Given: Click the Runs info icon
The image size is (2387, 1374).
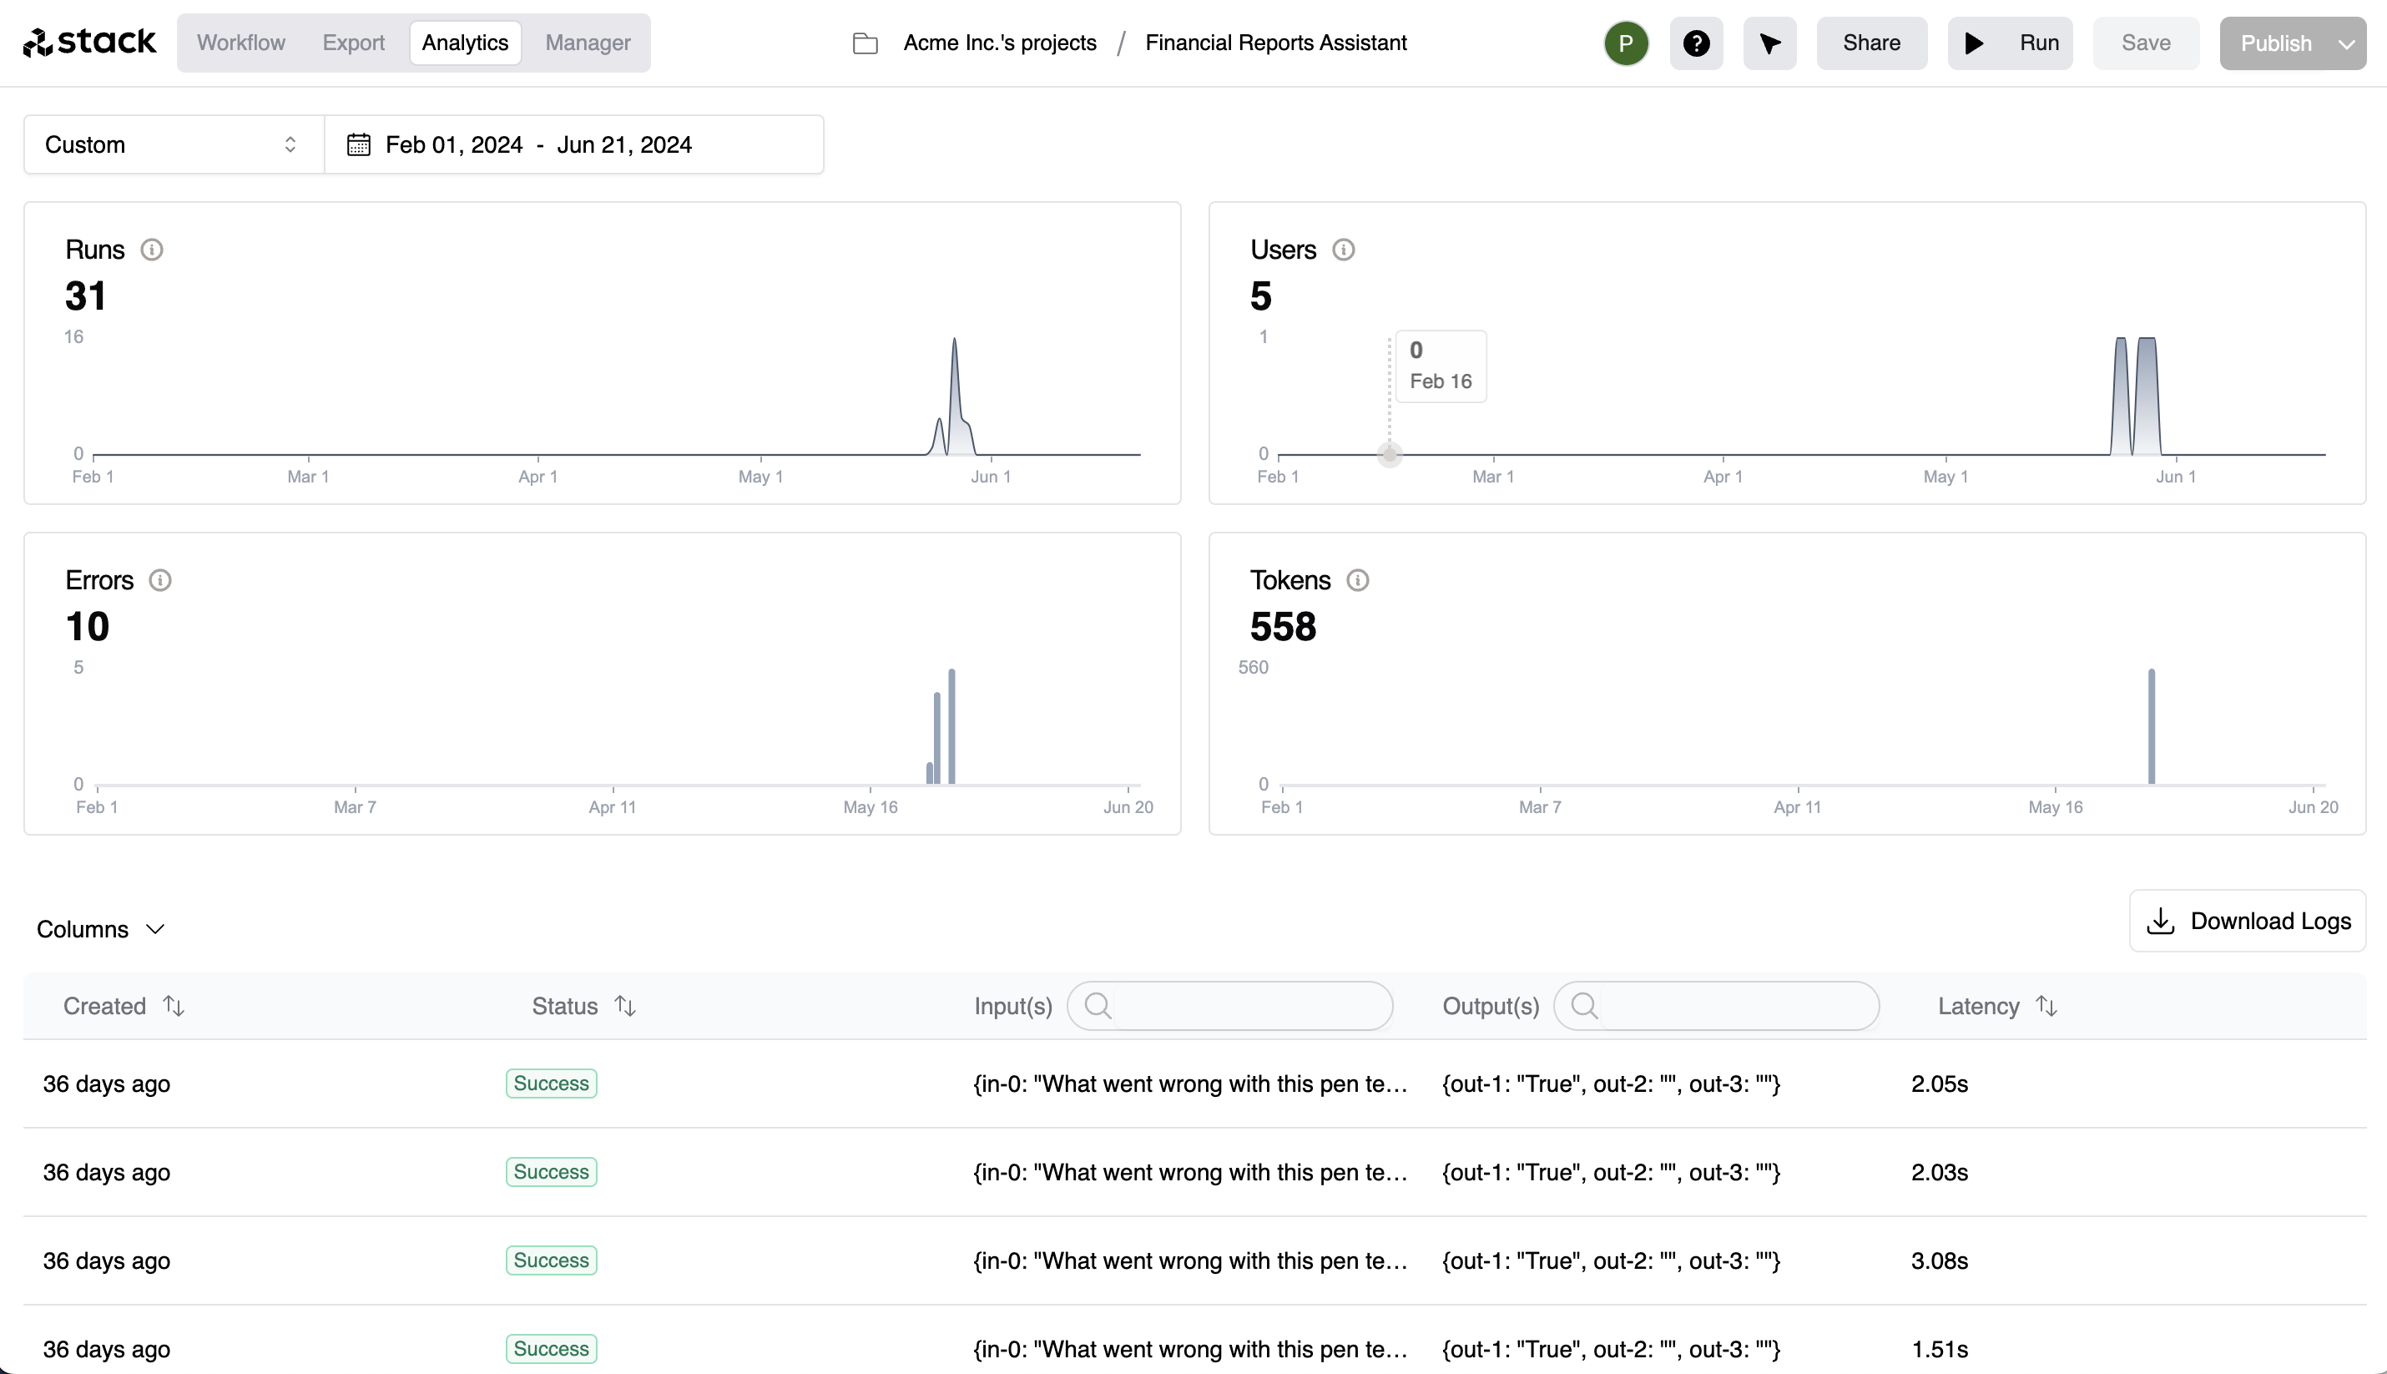Looking at the screenshot, I should [x=152, y=250].
